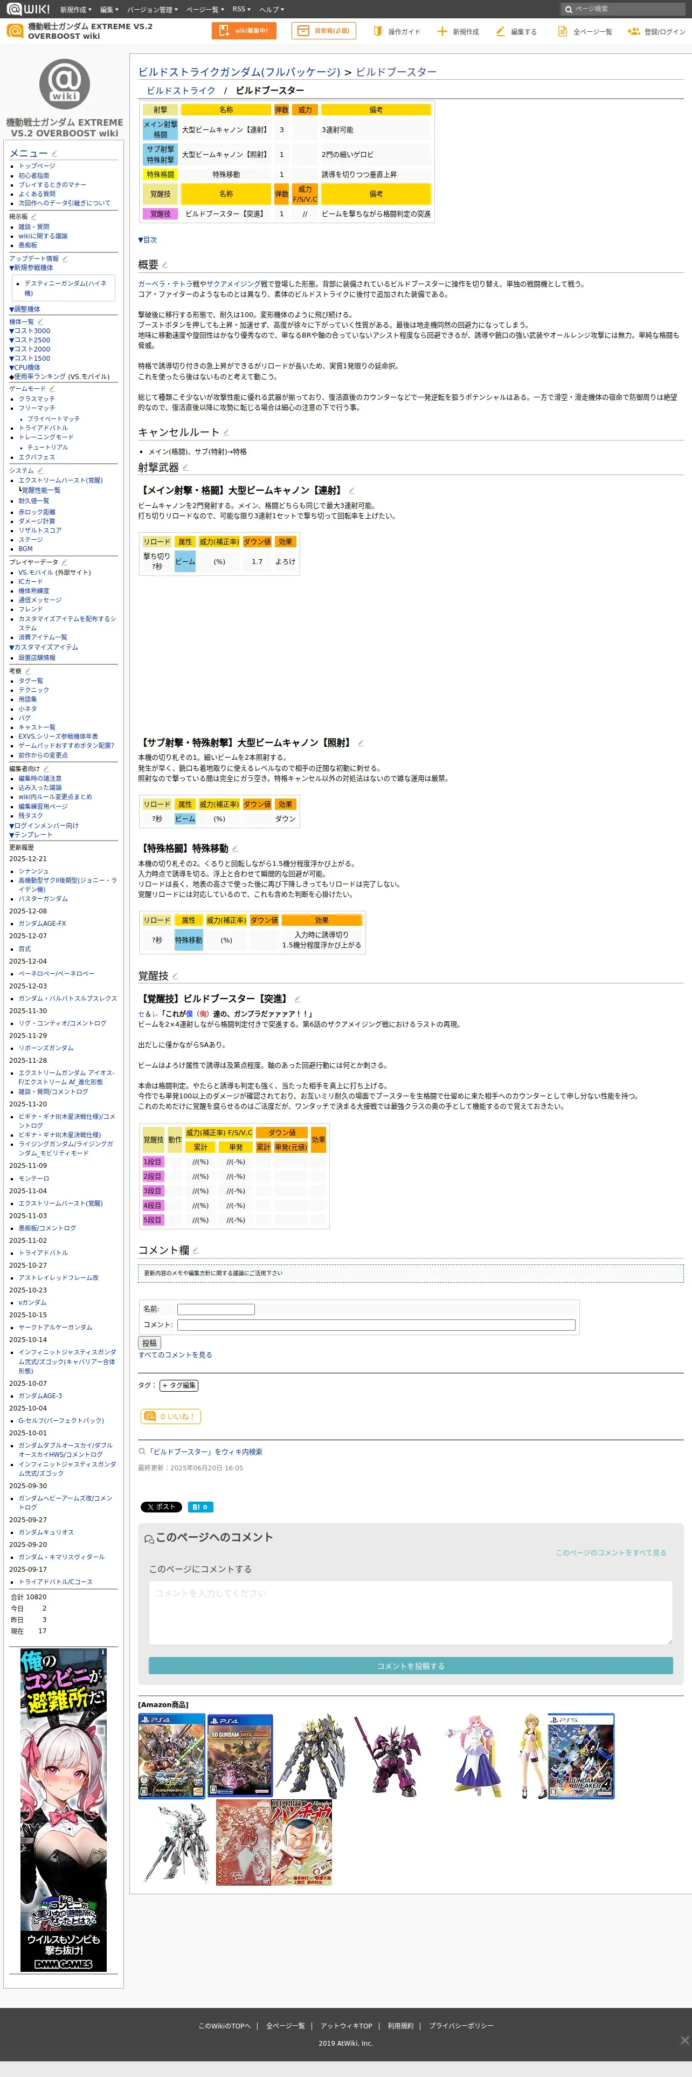
Task: Expand ▼コスト2500 list
Action: [x=30, y=340]
